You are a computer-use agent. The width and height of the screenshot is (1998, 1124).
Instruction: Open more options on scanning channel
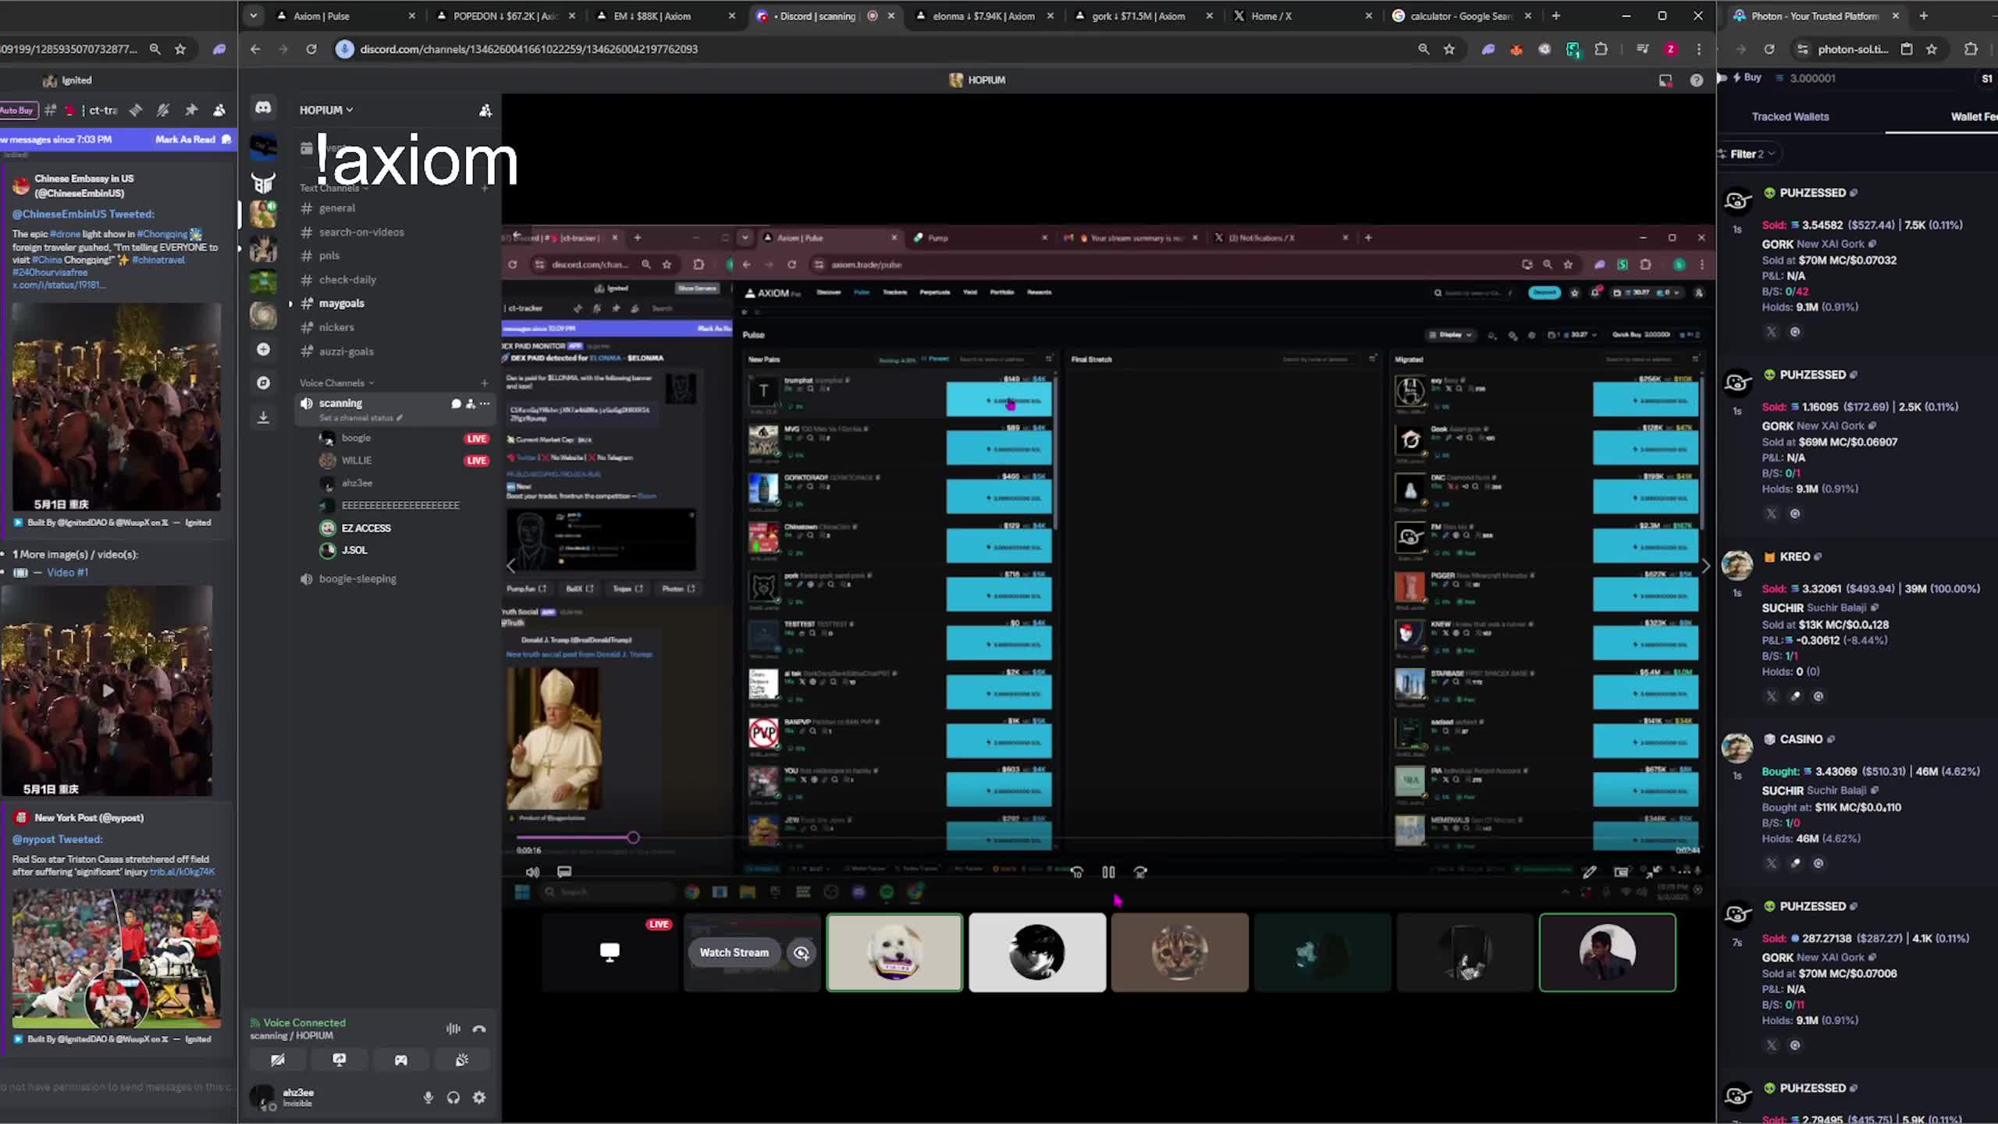coord(485,404)
